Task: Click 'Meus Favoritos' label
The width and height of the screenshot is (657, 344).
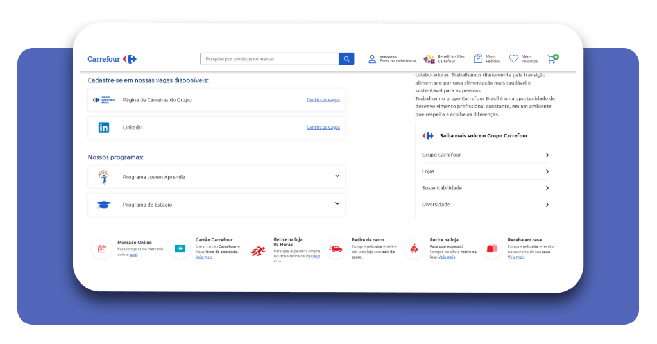Action: 529,59
